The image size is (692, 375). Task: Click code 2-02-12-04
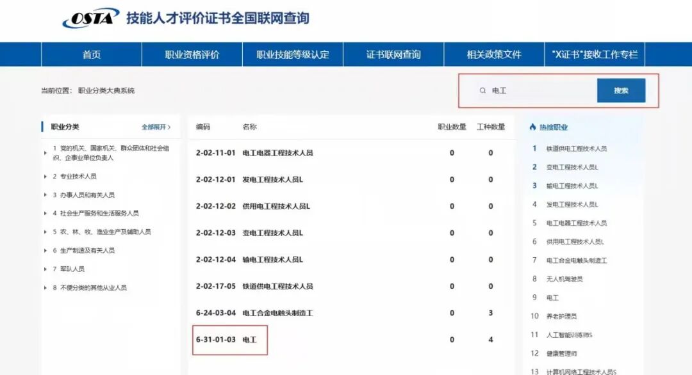216,260
